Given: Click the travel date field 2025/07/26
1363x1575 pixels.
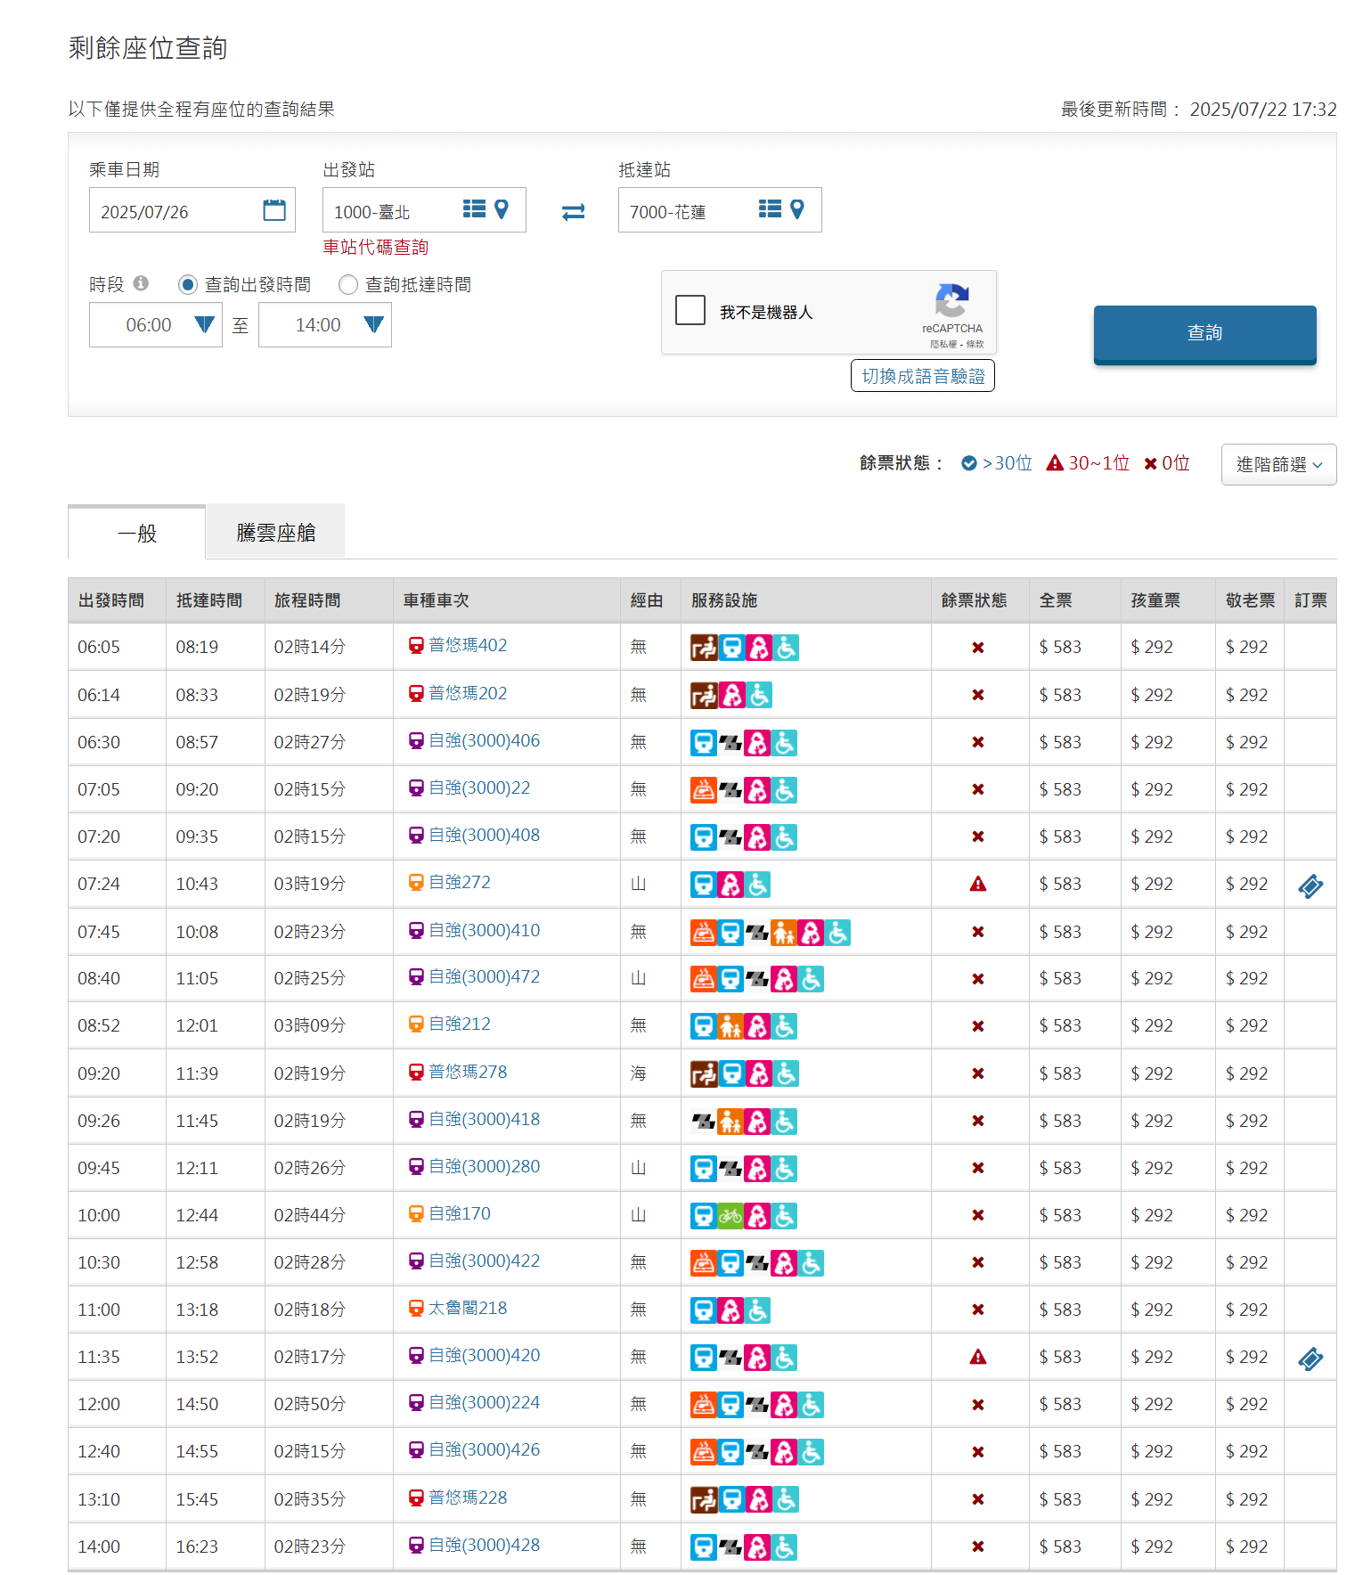Looking at the screenshot, I should click(x=192, y=210).
